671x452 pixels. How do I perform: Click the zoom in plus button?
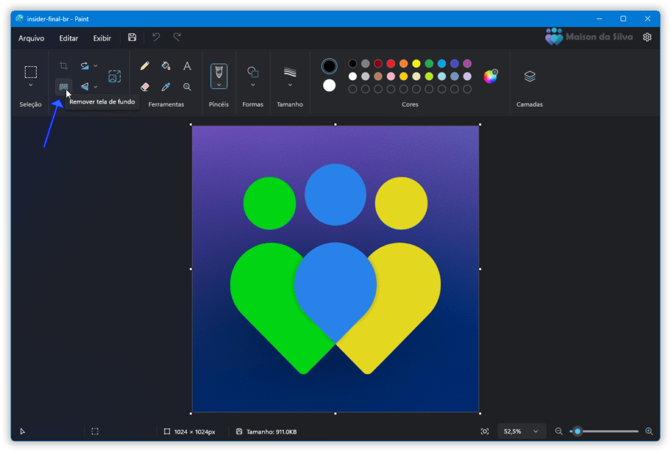[x=649, y=431]
